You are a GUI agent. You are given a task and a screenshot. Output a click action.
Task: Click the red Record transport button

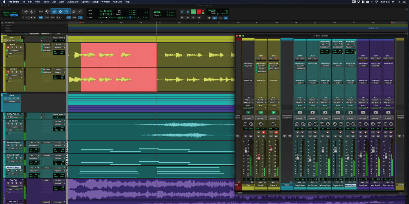click(199, 12)
